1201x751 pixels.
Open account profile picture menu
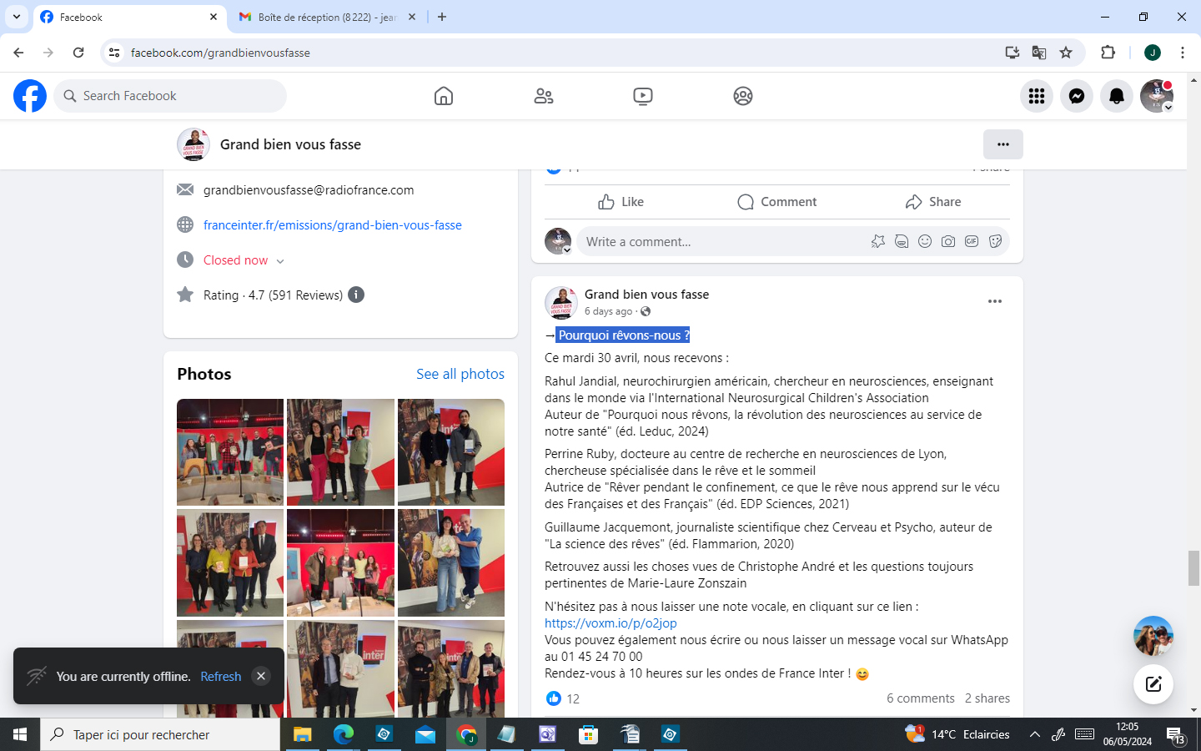(1157, 96)
